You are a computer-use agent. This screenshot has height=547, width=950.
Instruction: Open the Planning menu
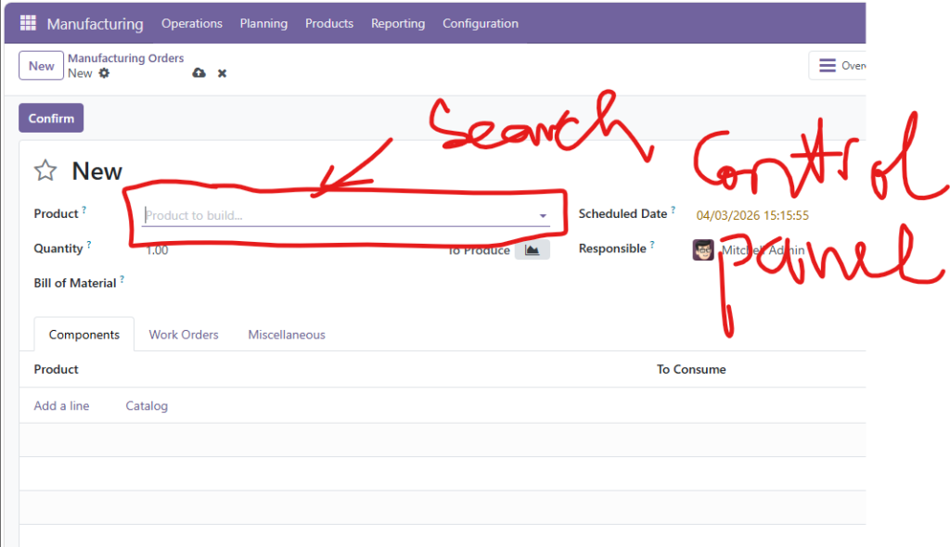pyautogui.click(x=263, y=23)
